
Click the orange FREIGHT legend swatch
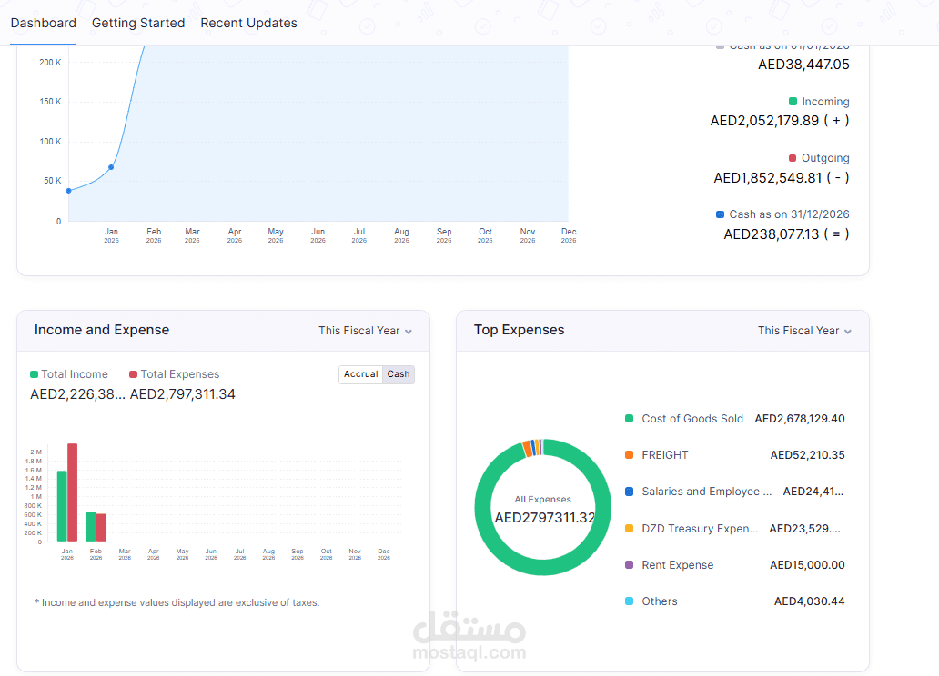[629, 454]
